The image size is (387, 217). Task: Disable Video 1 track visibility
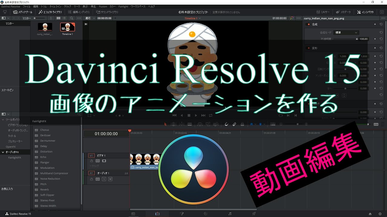(104, 161)
